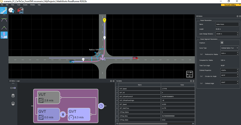Close the Attributes panel
The width and height of the screenshot is (241, 125).
tap(240, 16)
